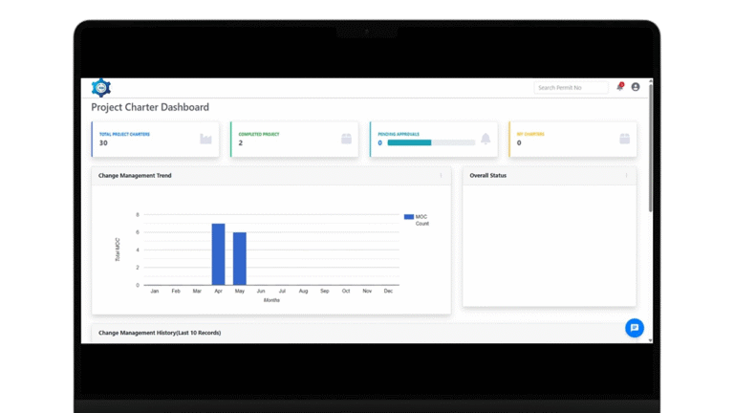Click the calendar icon on Completed Project card

pos(346,139)
